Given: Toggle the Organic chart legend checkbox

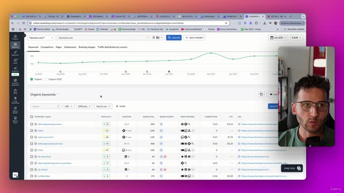Looking at the screenshot, I should coord(32,79).
